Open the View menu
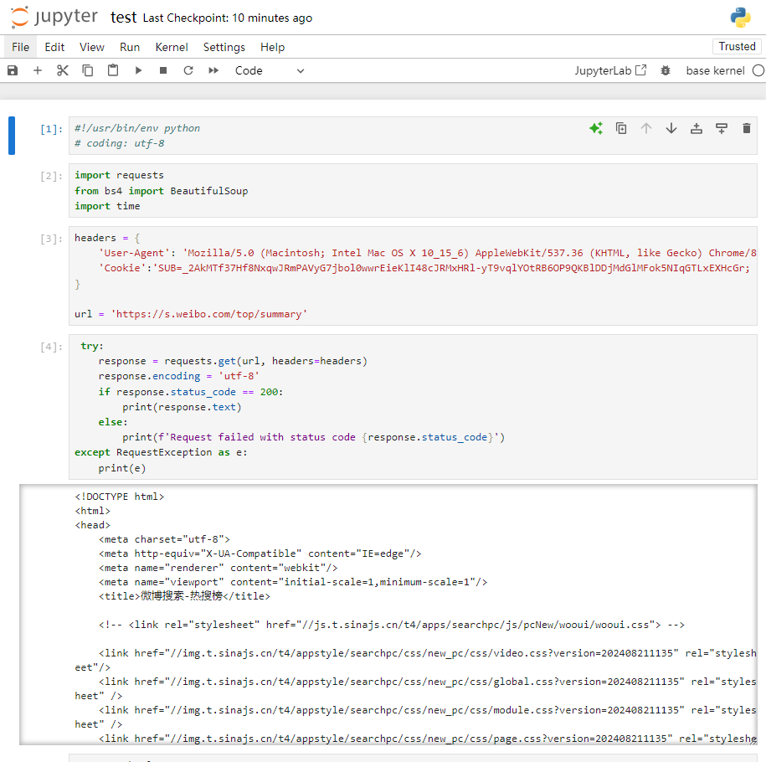This screenshot has height=762, width=766. click(x=92, y=47)
